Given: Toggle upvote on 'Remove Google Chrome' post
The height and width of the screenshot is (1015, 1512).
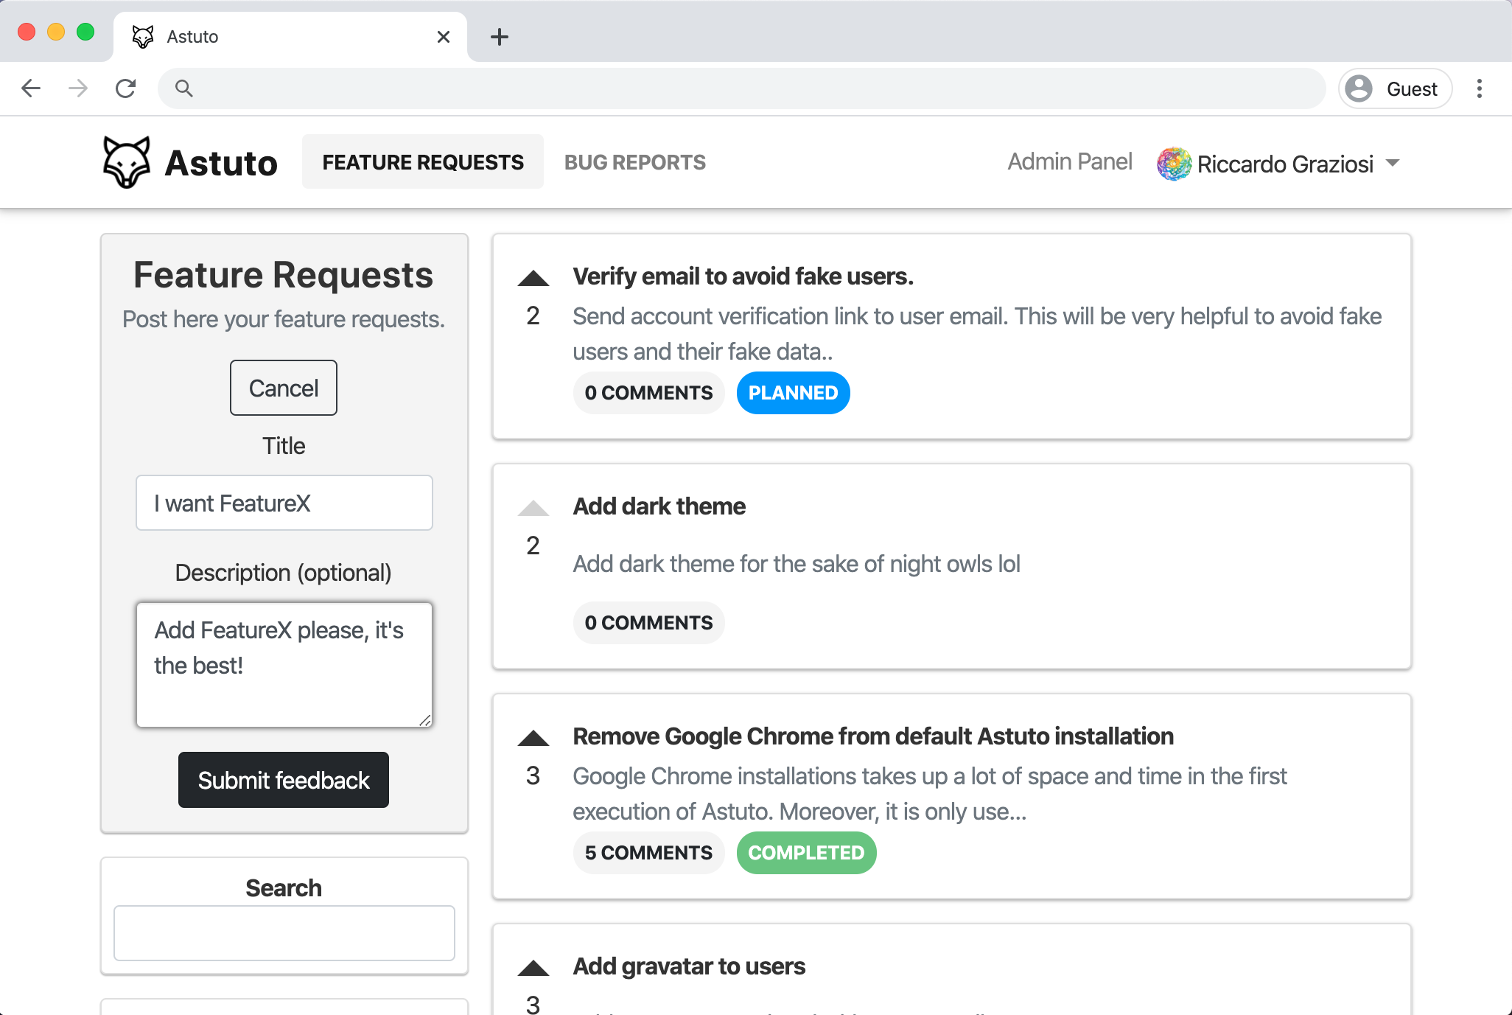Looking at the screenshot, I should [533, 739].
